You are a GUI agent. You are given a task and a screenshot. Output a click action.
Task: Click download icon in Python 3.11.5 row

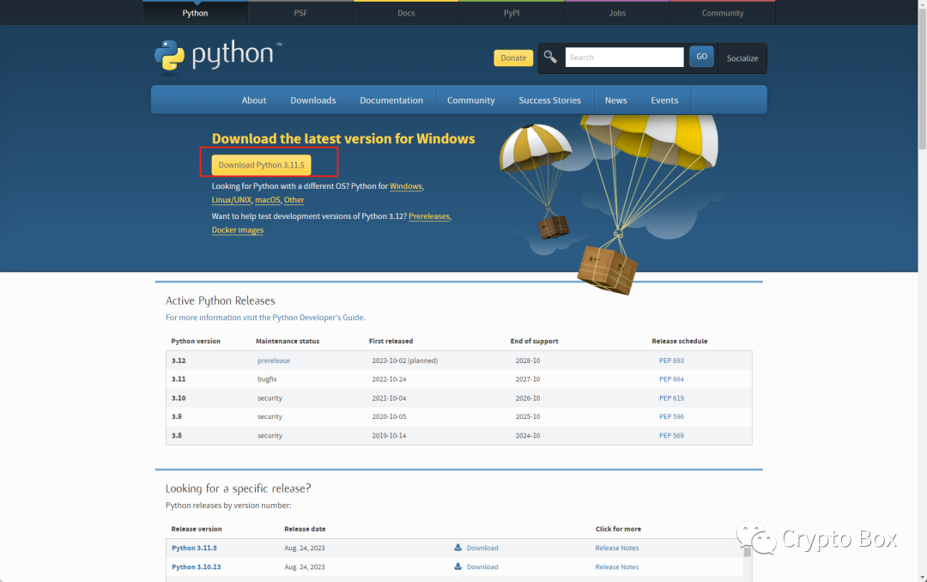pyautogui.click(x=457, y=548)
